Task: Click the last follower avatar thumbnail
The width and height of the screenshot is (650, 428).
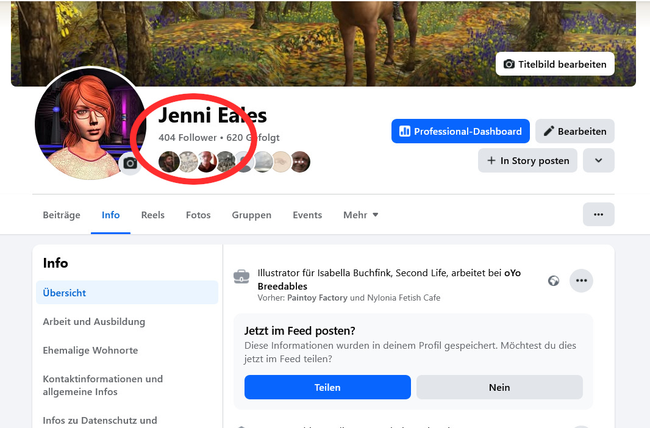Action: coord(300,162)
